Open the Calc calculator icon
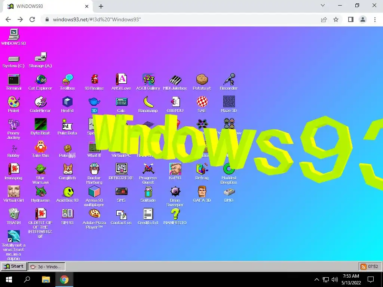 coord(121,102)
